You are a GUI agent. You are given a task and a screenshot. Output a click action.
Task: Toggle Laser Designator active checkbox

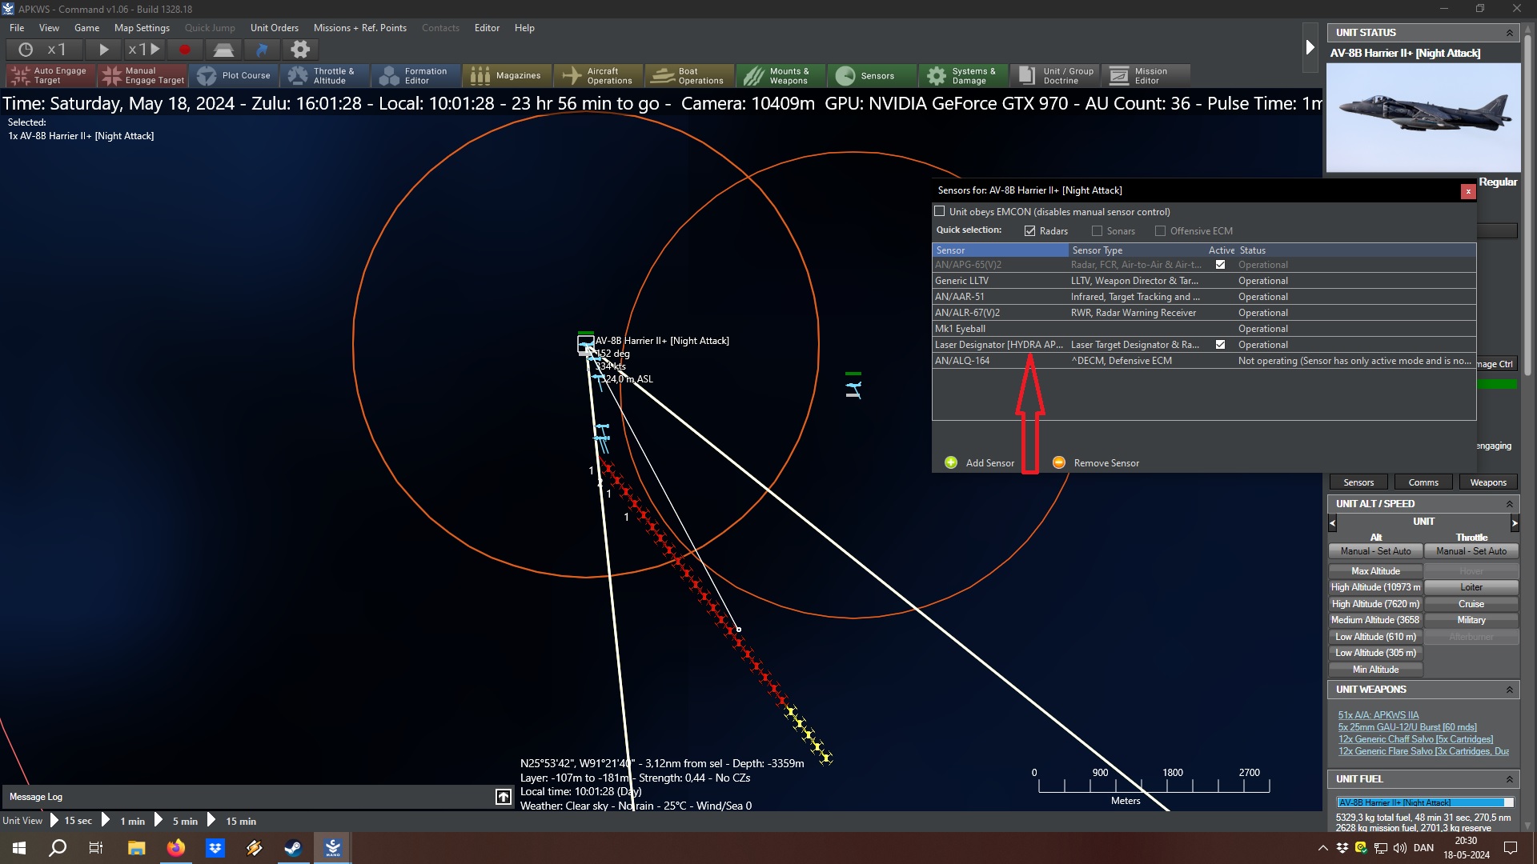[x=1220, y=345]
